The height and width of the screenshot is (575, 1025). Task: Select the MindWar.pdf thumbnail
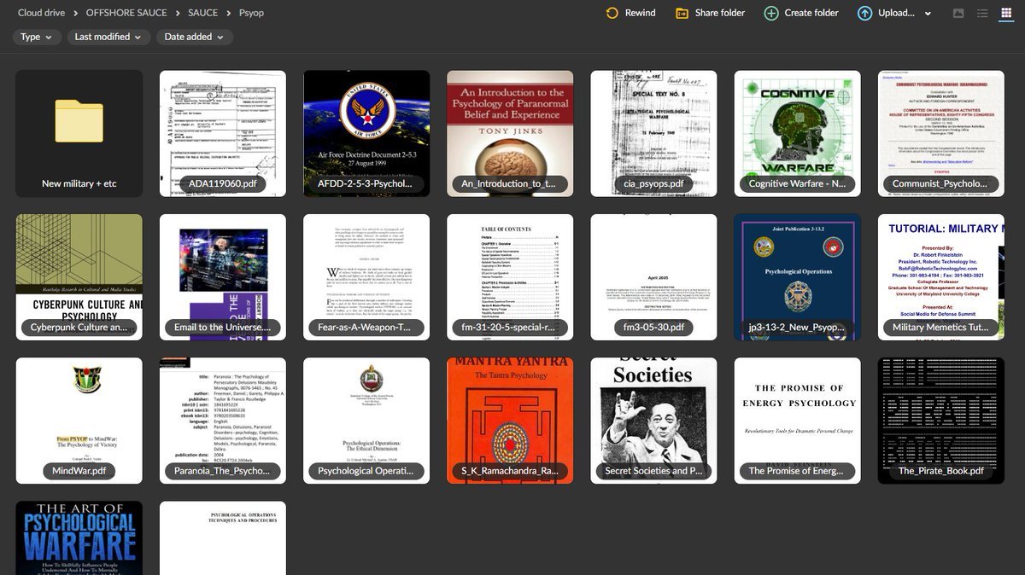pyautogui.click(x=79, y=421)
